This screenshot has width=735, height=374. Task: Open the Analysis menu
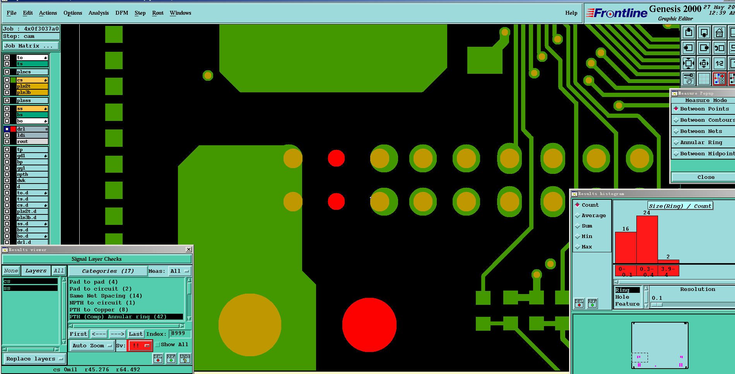click(99, 13)
